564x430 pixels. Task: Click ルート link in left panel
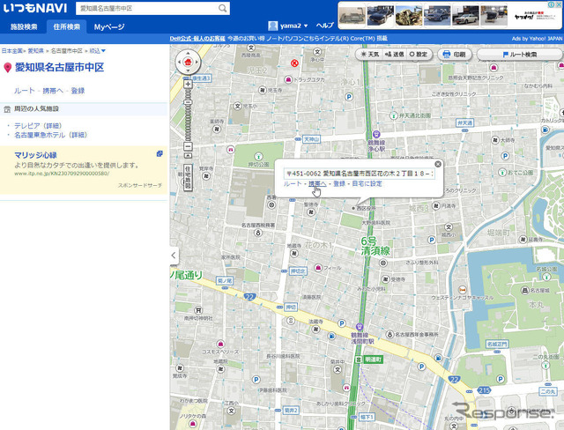pos(24,91)
